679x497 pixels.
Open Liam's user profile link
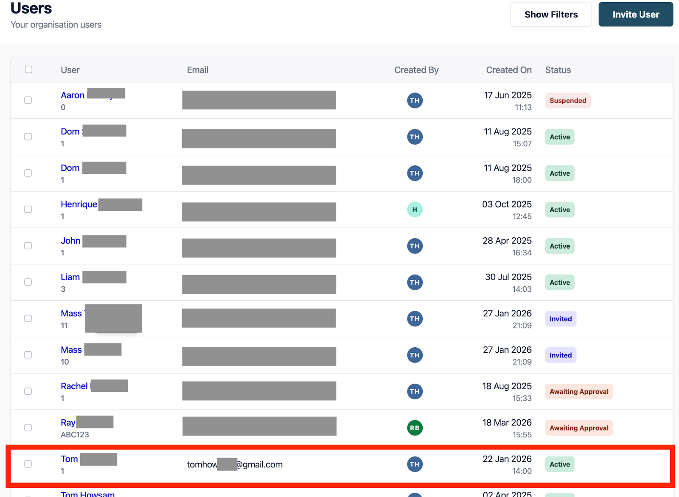tap(70, 277)
